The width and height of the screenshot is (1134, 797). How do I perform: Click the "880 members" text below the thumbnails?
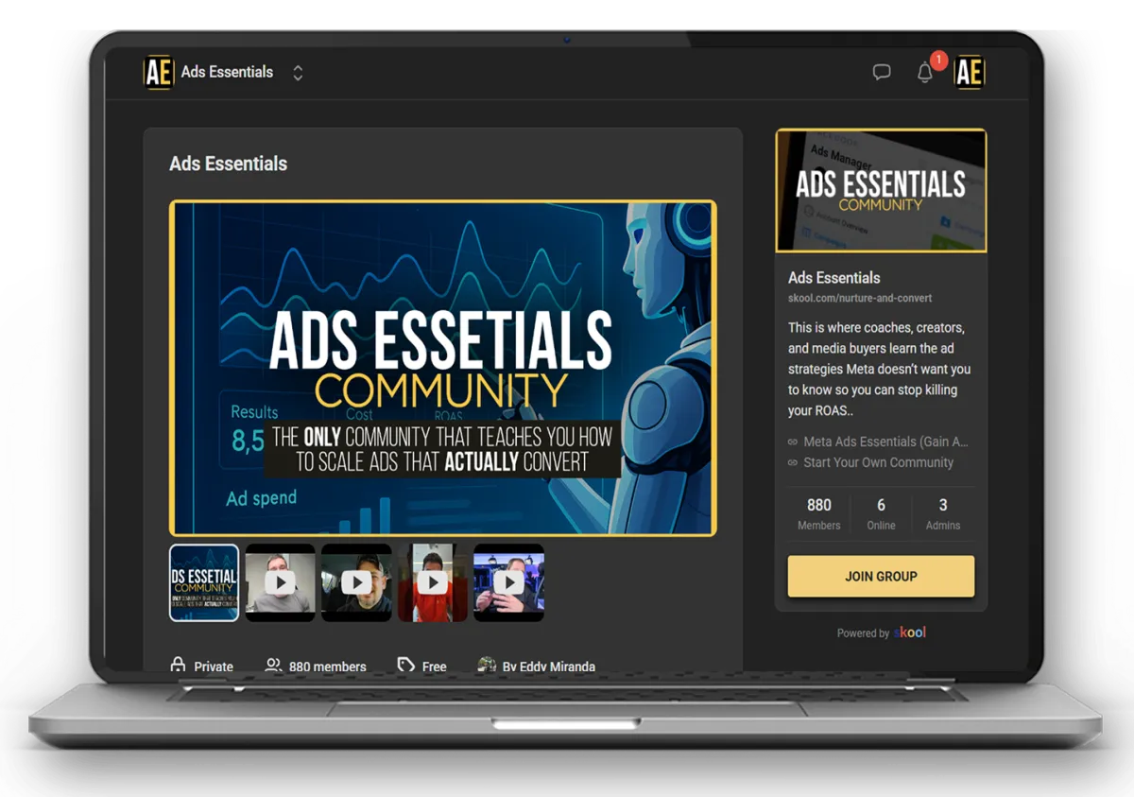coord(327,667)
